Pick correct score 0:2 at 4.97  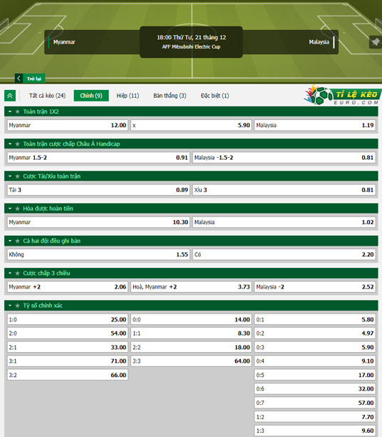[315, 333]
